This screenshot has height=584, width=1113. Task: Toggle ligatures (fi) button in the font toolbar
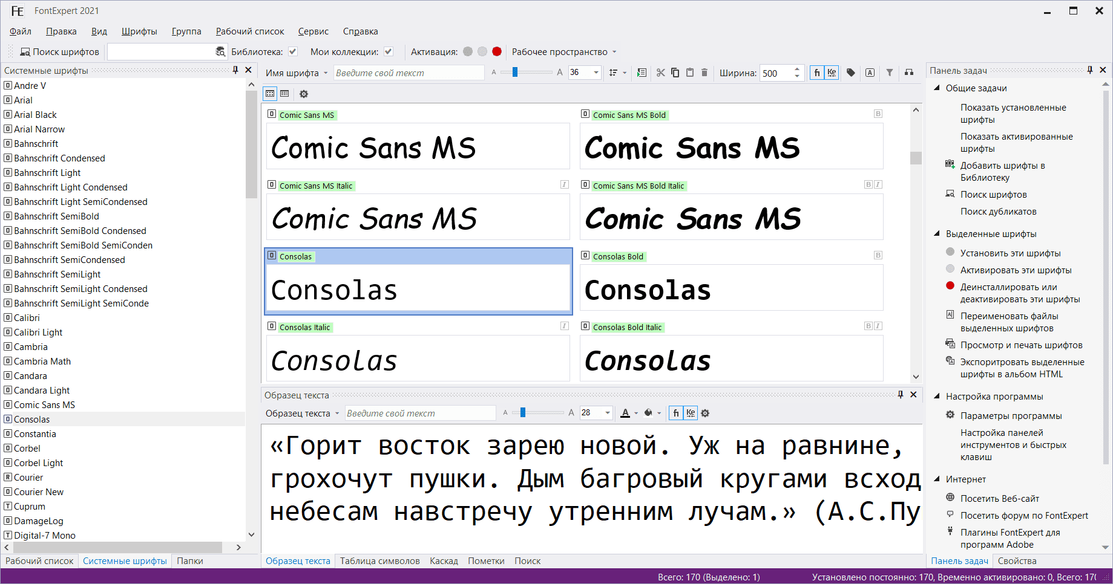[817, 73]
